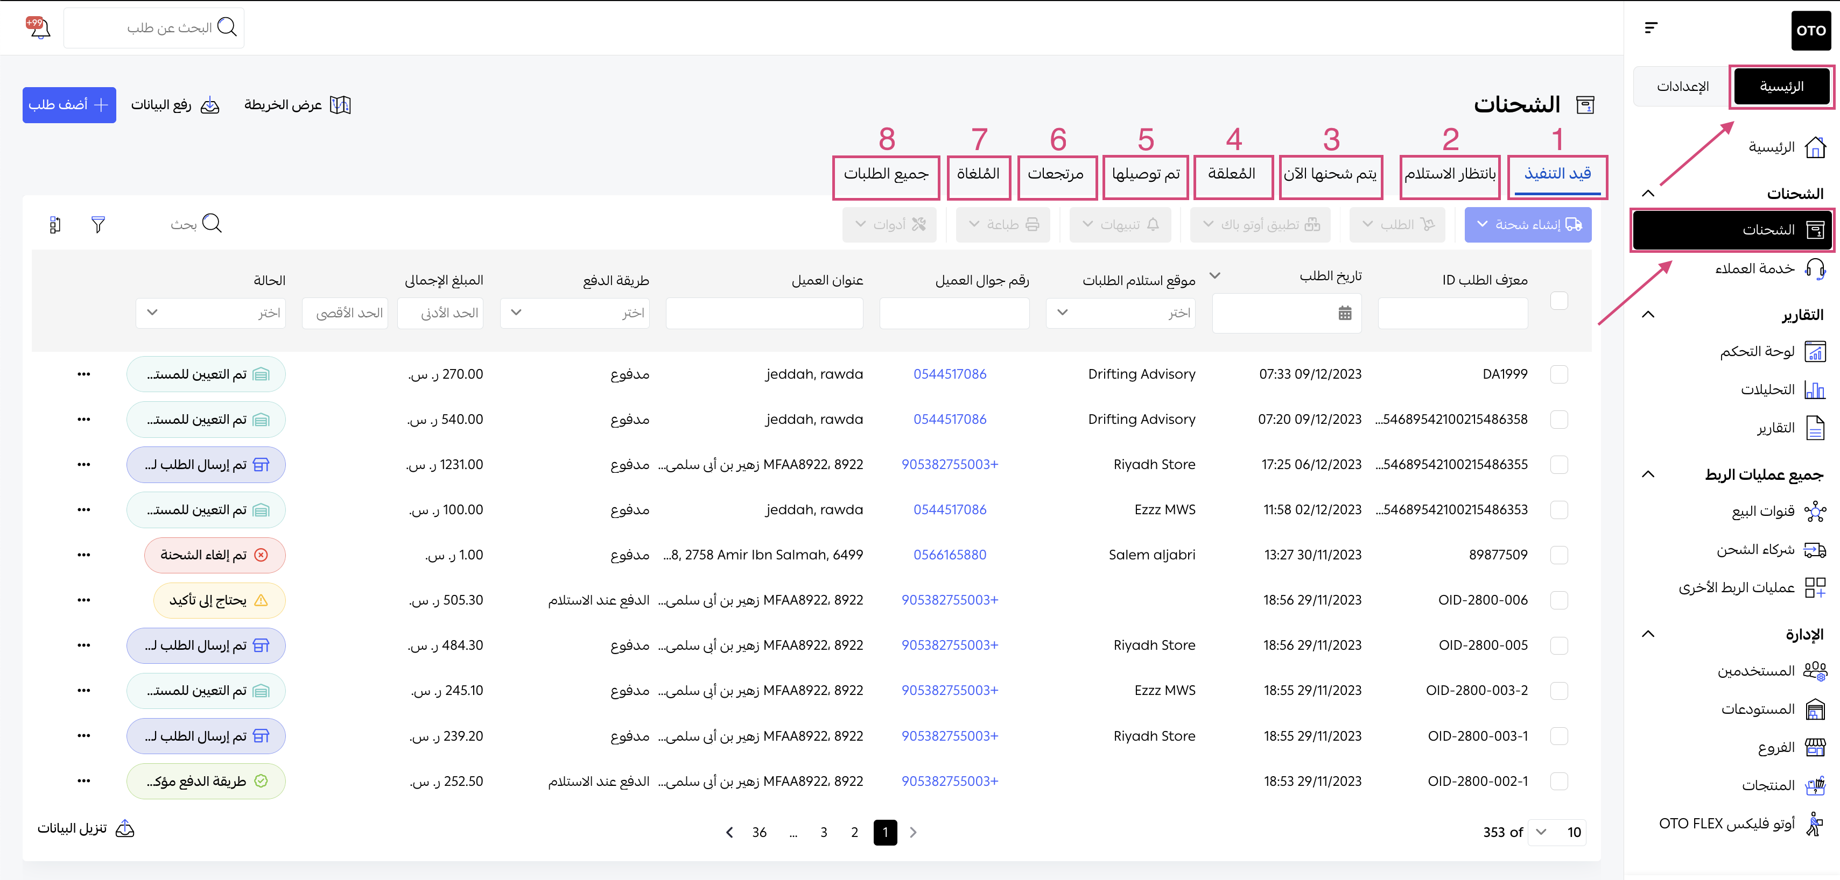The image size is (1840, 880).
Task: Select checkbox for order DA1999
Action: [x=1558, y=375]
